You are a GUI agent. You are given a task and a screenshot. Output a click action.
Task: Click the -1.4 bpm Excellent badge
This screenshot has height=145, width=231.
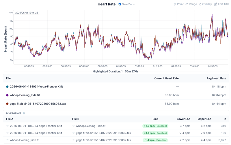coord(155,140)
